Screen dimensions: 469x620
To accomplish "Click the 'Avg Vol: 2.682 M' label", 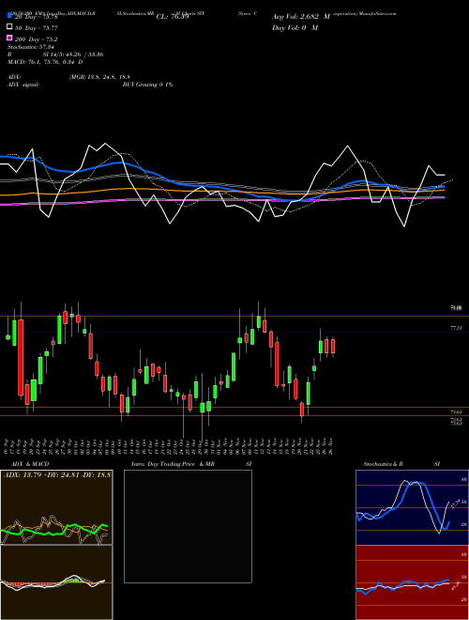I will [301, 17].
